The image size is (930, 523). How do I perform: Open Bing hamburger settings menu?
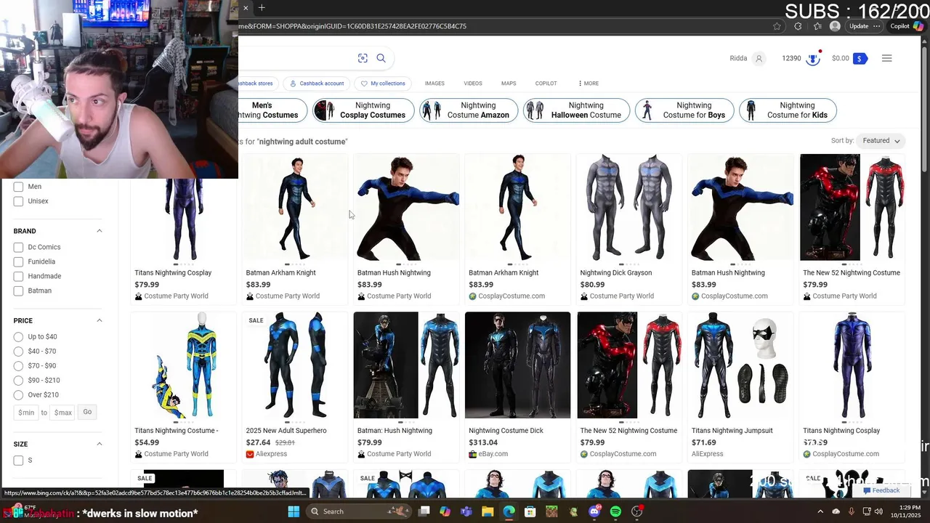tap(886, 58)
